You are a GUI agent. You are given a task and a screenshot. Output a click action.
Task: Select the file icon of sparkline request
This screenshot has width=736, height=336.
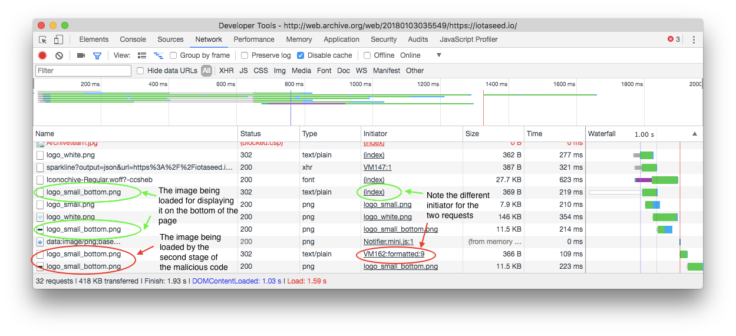tap(40, 167)
